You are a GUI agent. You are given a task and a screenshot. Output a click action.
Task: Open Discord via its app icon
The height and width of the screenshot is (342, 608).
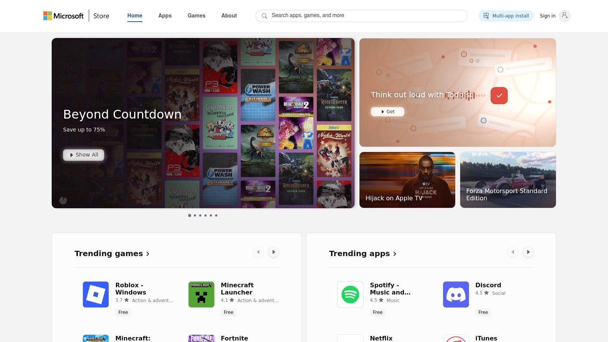(456, 294)
